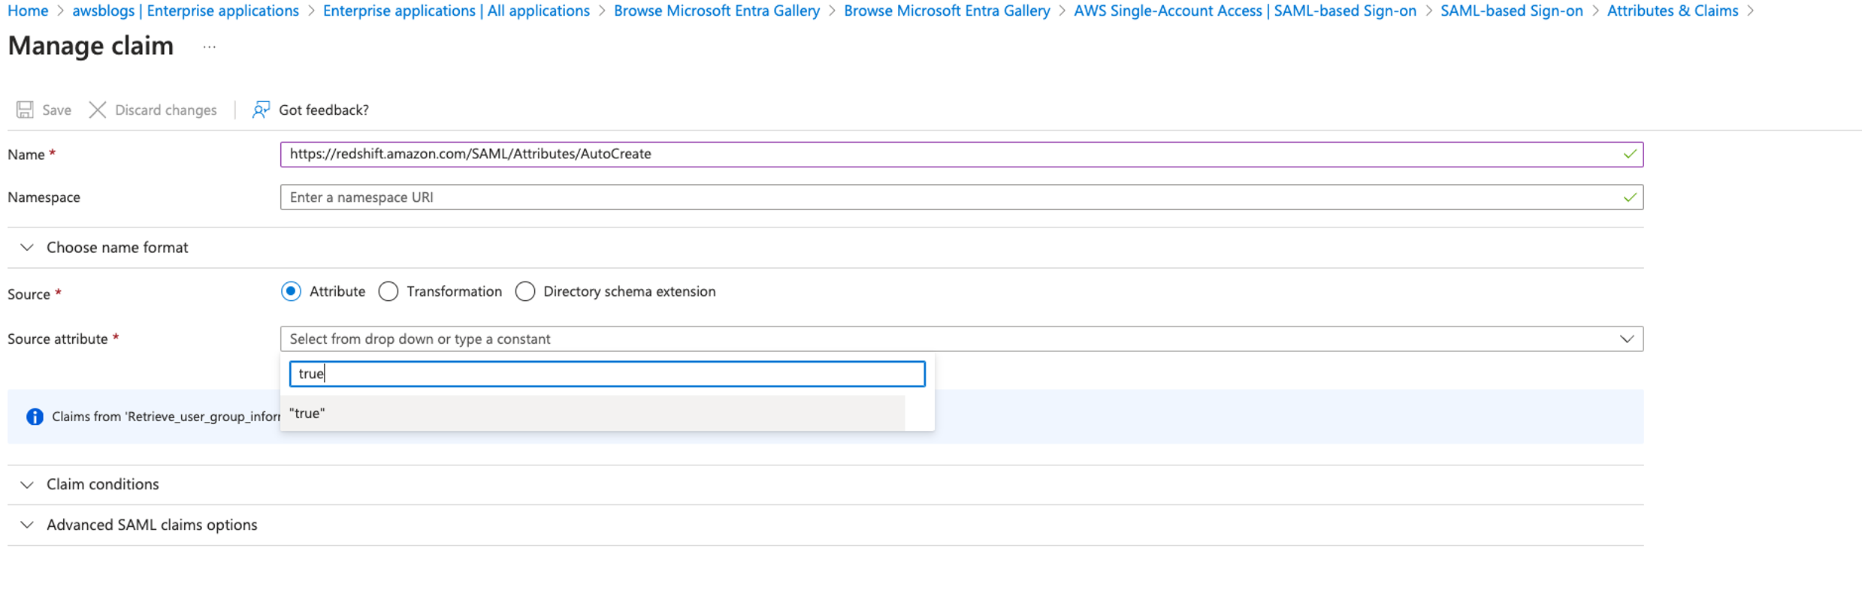Click the search box containing 'true'
The width and height of the screenshot is (1862, 593).
(x=607, y=374)
